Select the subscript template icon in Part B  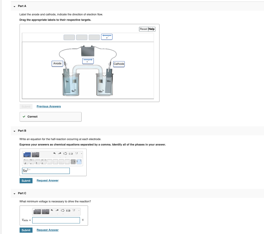[x=31, y=162]
